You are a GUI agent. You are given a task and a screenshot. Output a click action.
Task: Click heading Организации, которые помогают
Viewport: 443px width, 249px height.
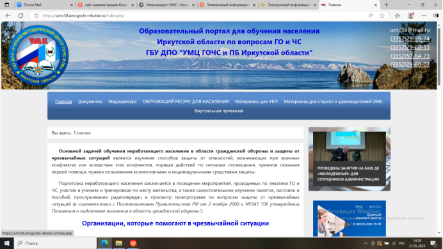pyautogui.click(x=175, y=223)
